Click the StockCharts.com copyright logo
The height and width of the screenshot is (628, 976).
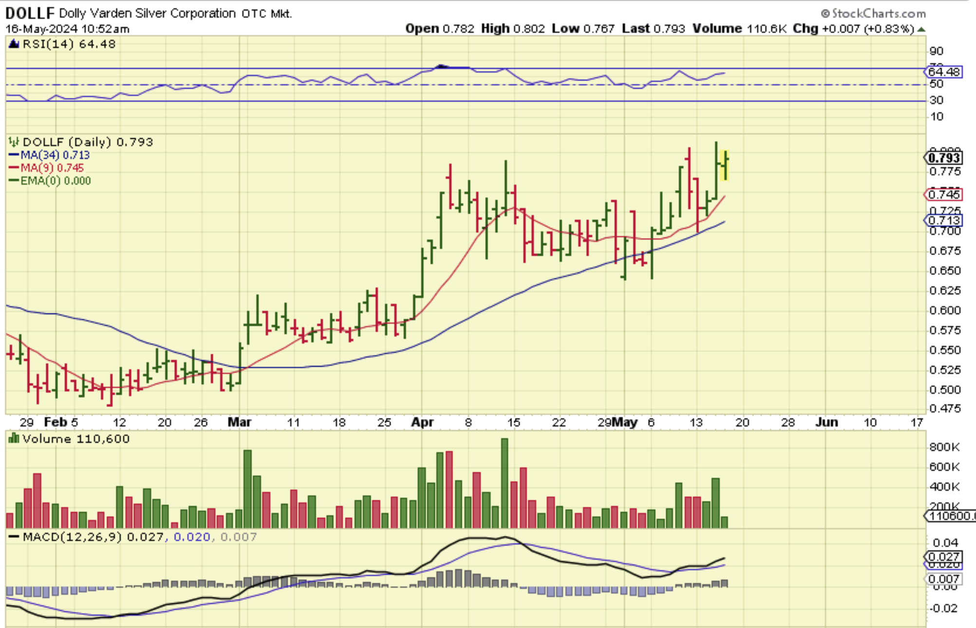(x=874, y=13)
